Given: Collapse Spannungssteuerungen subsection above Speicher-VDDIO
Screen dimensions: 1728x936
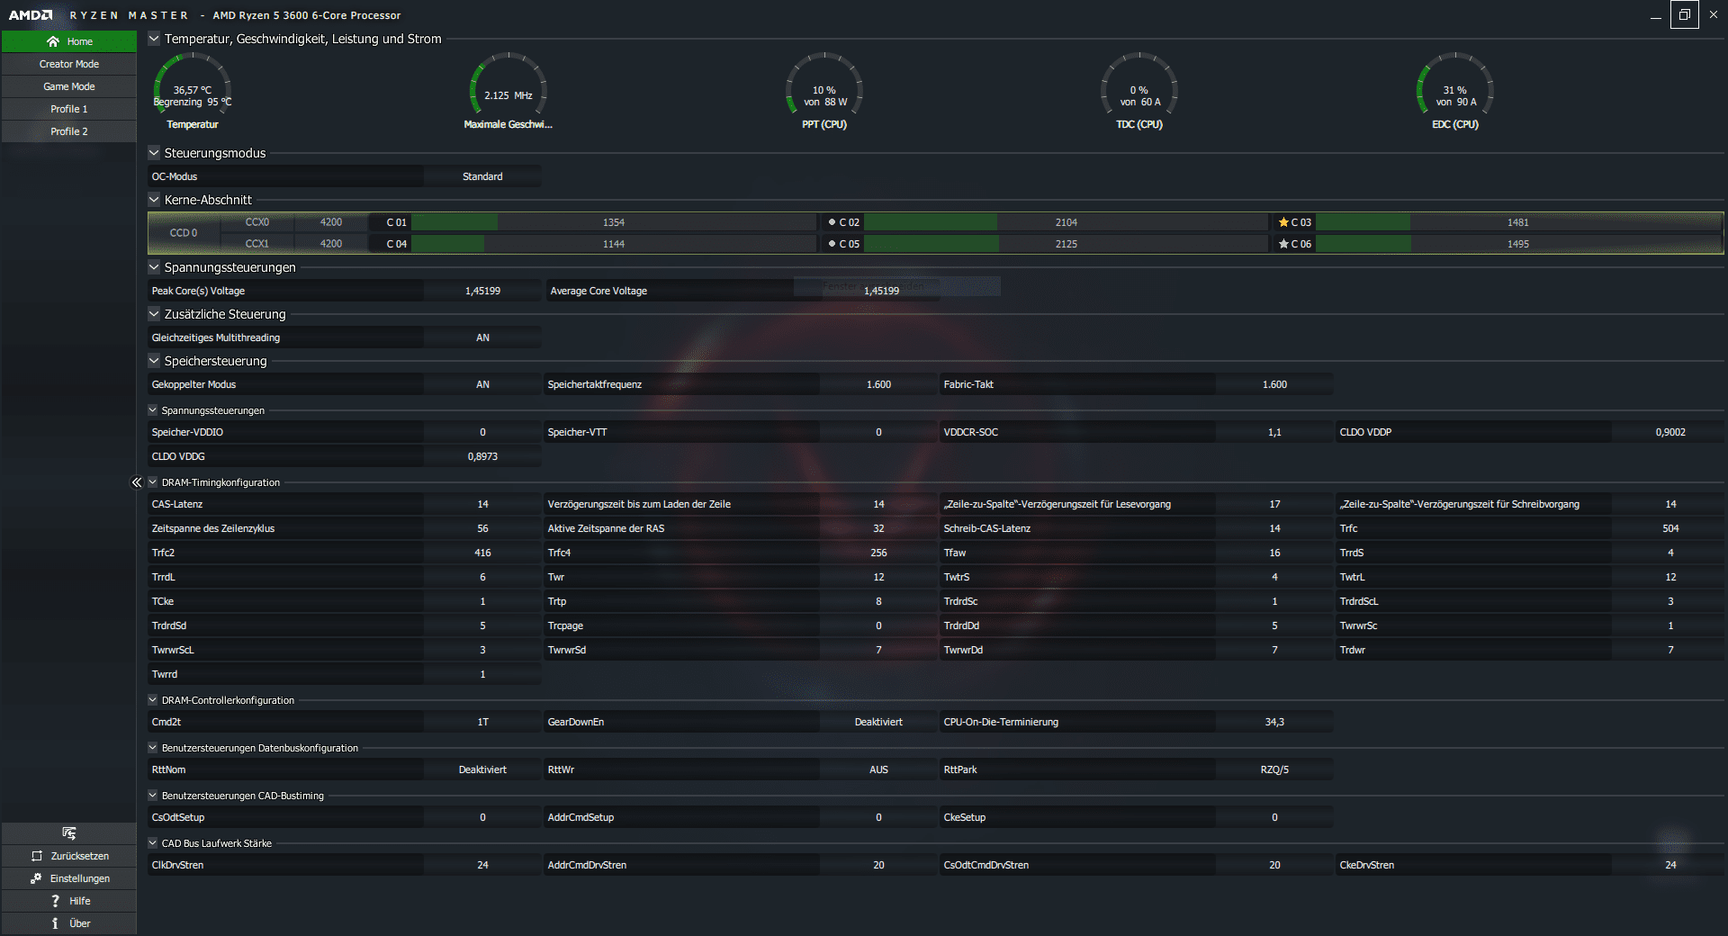Looking at the screenshot, I should tap(153, 410).
